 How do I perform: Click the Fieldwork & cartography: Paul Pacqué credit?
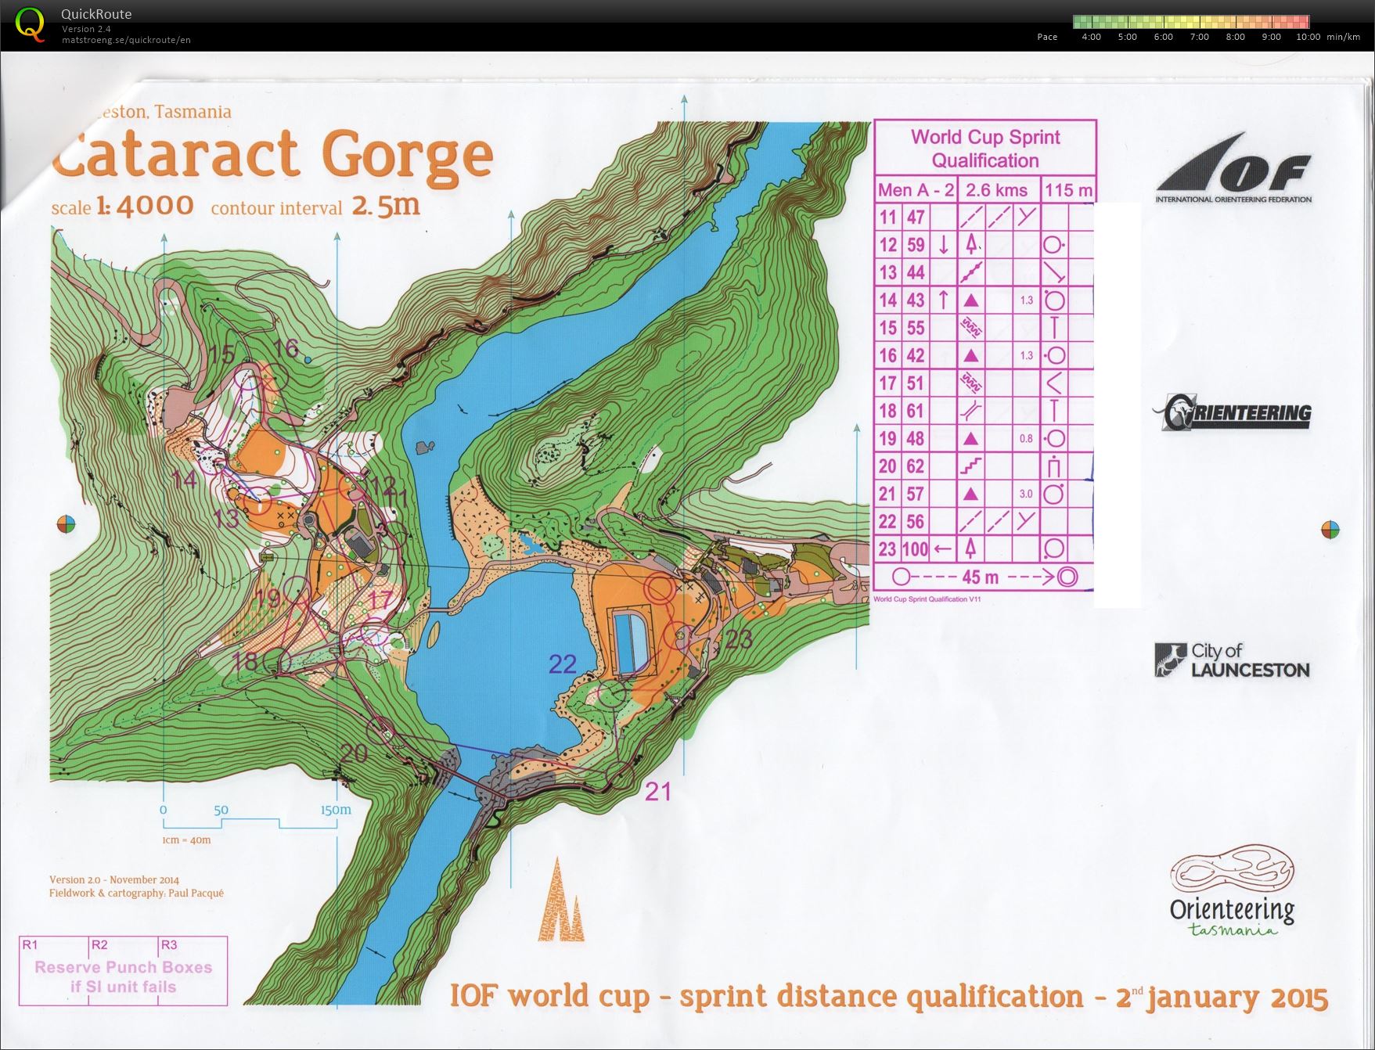[136, 893]
